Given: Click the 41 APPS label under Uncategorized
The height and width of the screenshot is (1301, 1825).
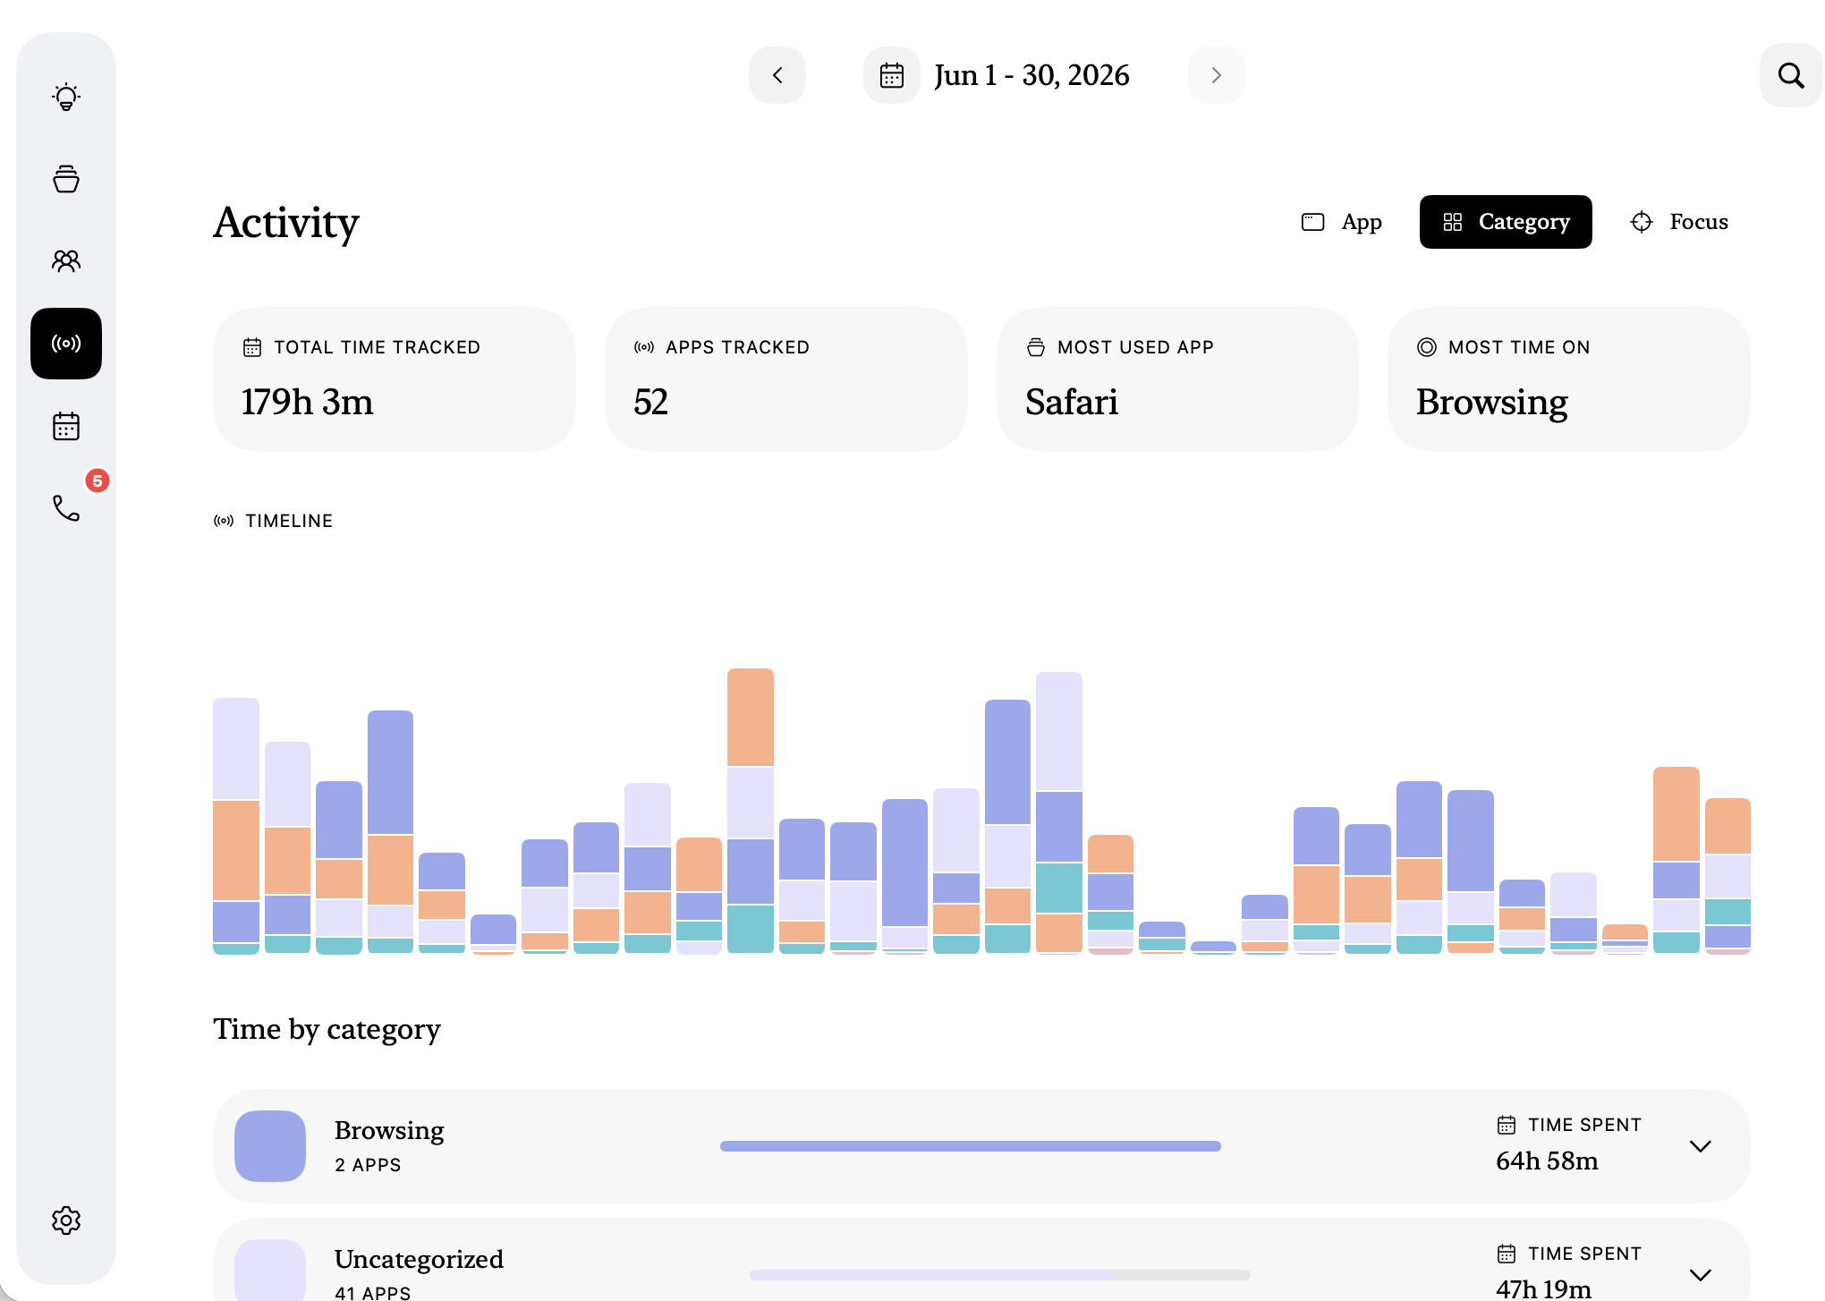Looking at the screenshot, I should pos(372,1293).
